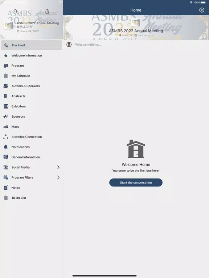This screenshot has width=209, height=278.
Task: Open Sponsors menu item
Action: click(32, 117)
